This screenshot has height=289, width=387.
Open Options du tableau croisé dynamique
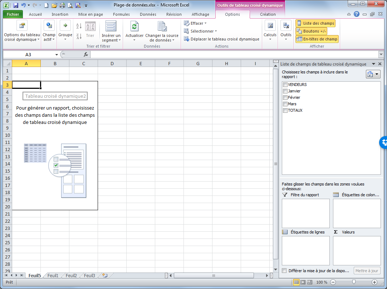(x=22, y=31)
